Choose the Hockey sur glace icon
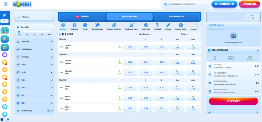This screenshot has height=122, width=262. [131, 25]
